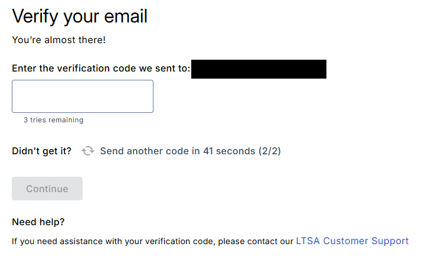The width and height of the screenshot is (425, 266).
Task: Click the '3 tries remaining' hint
Action: point(53,120)
